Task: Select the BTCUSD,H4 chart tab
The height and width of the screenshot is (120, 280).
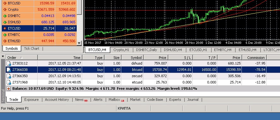Action: pos(97,50)
